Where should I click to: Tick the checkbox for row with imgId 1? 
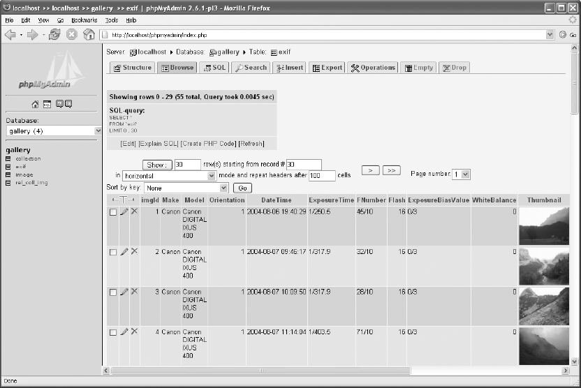113,212
